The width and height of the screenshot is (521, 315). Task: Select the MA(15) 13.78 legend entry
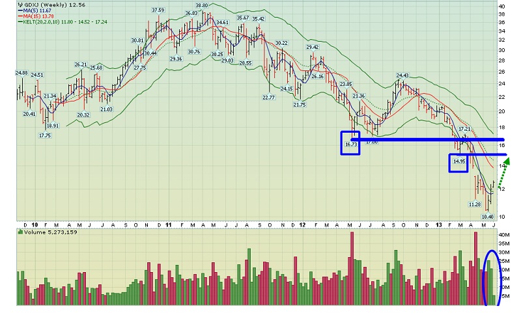(x=36, y=16)
